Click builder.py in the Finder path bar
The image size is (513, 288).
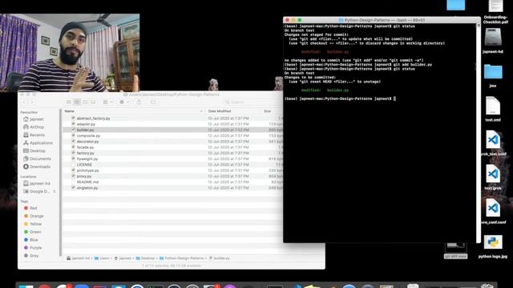click(219, 258)
